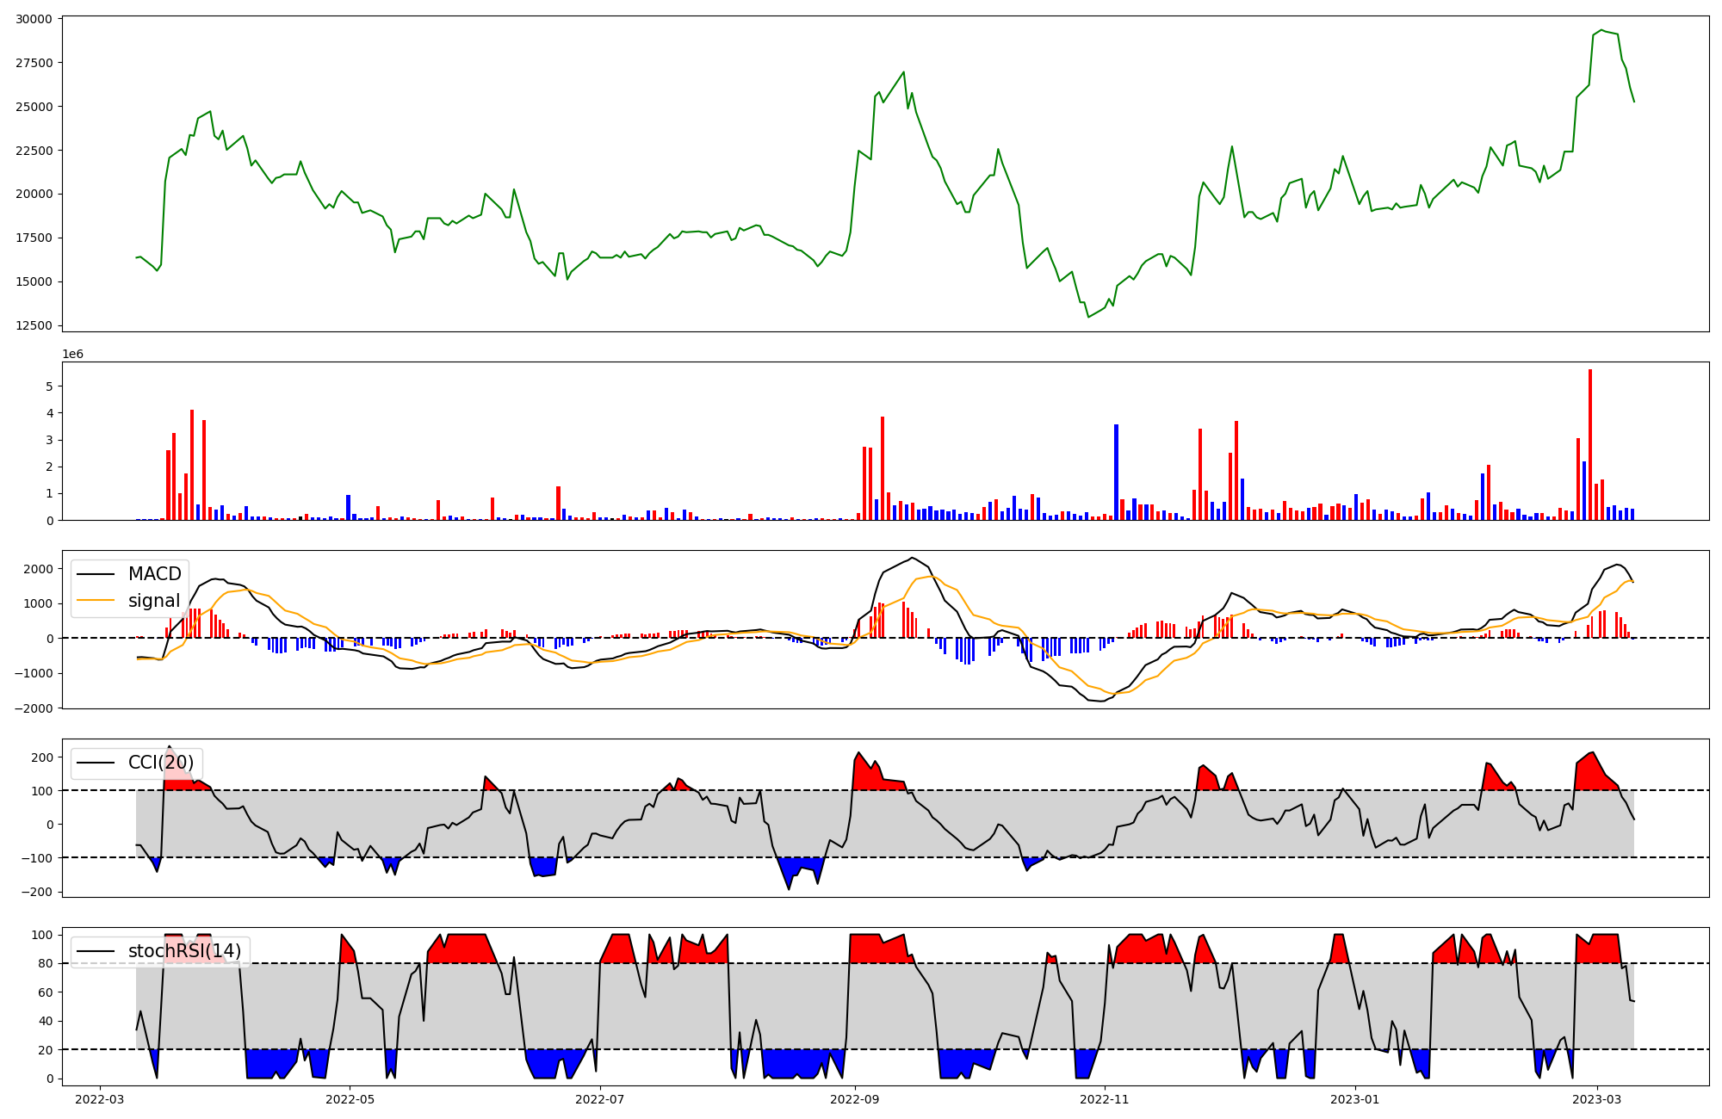Click the 2000 tick on MACD axis

coord(38,569)
